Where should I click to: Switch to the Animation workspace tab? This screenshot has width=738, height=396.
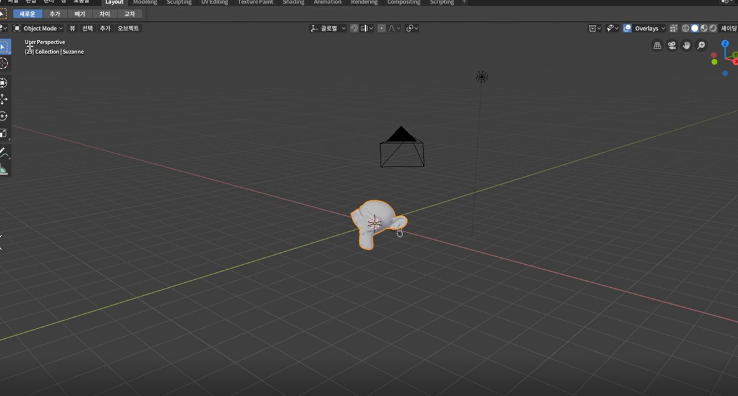[327, 2]
